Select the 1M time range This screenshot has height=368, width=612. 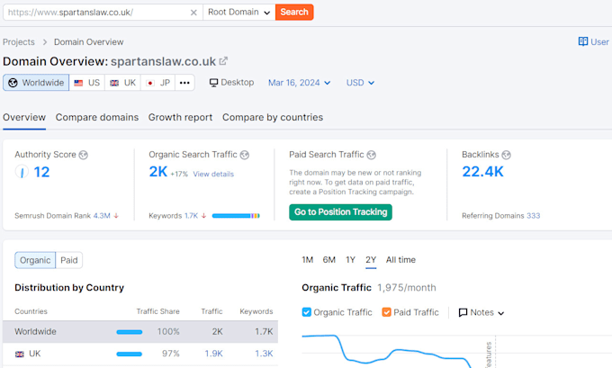pos(308,260)
